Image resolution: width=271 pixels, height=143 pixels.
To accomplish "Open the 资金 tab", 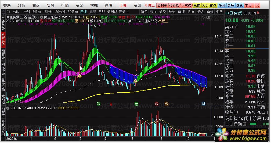I will 80,6.
